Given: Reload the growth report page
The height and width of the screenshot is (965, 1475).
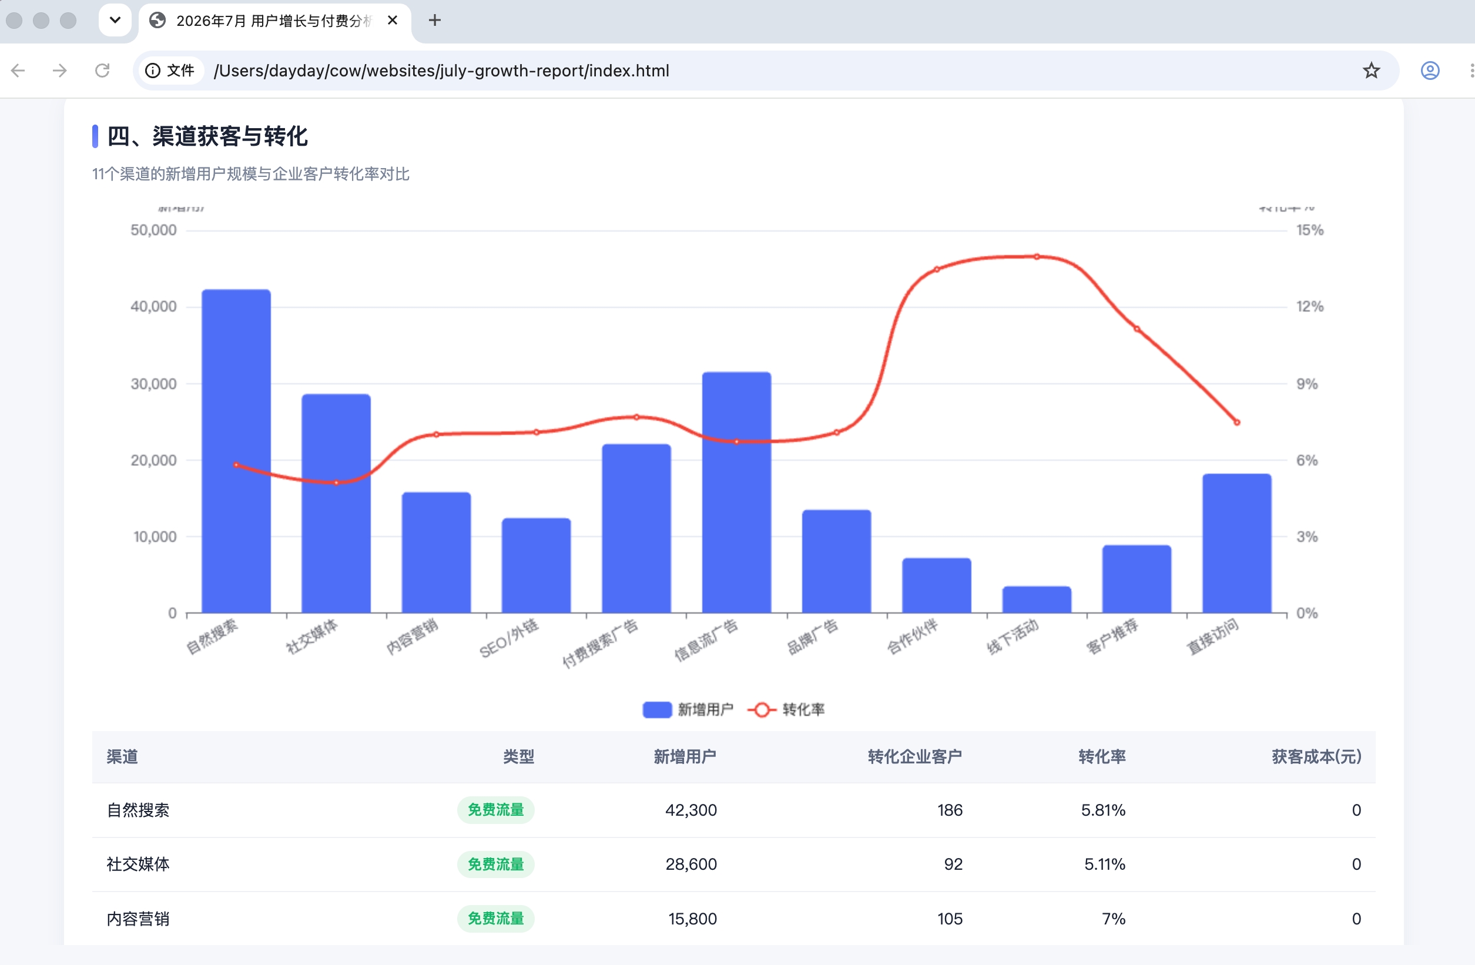Looking at the screenshot, I should (x=102, y=71).
